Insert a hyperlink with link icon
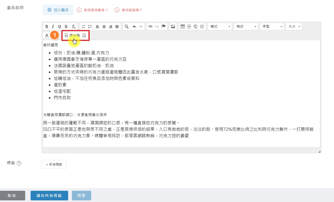Screen dimensions: 334x202 [151, 26]
